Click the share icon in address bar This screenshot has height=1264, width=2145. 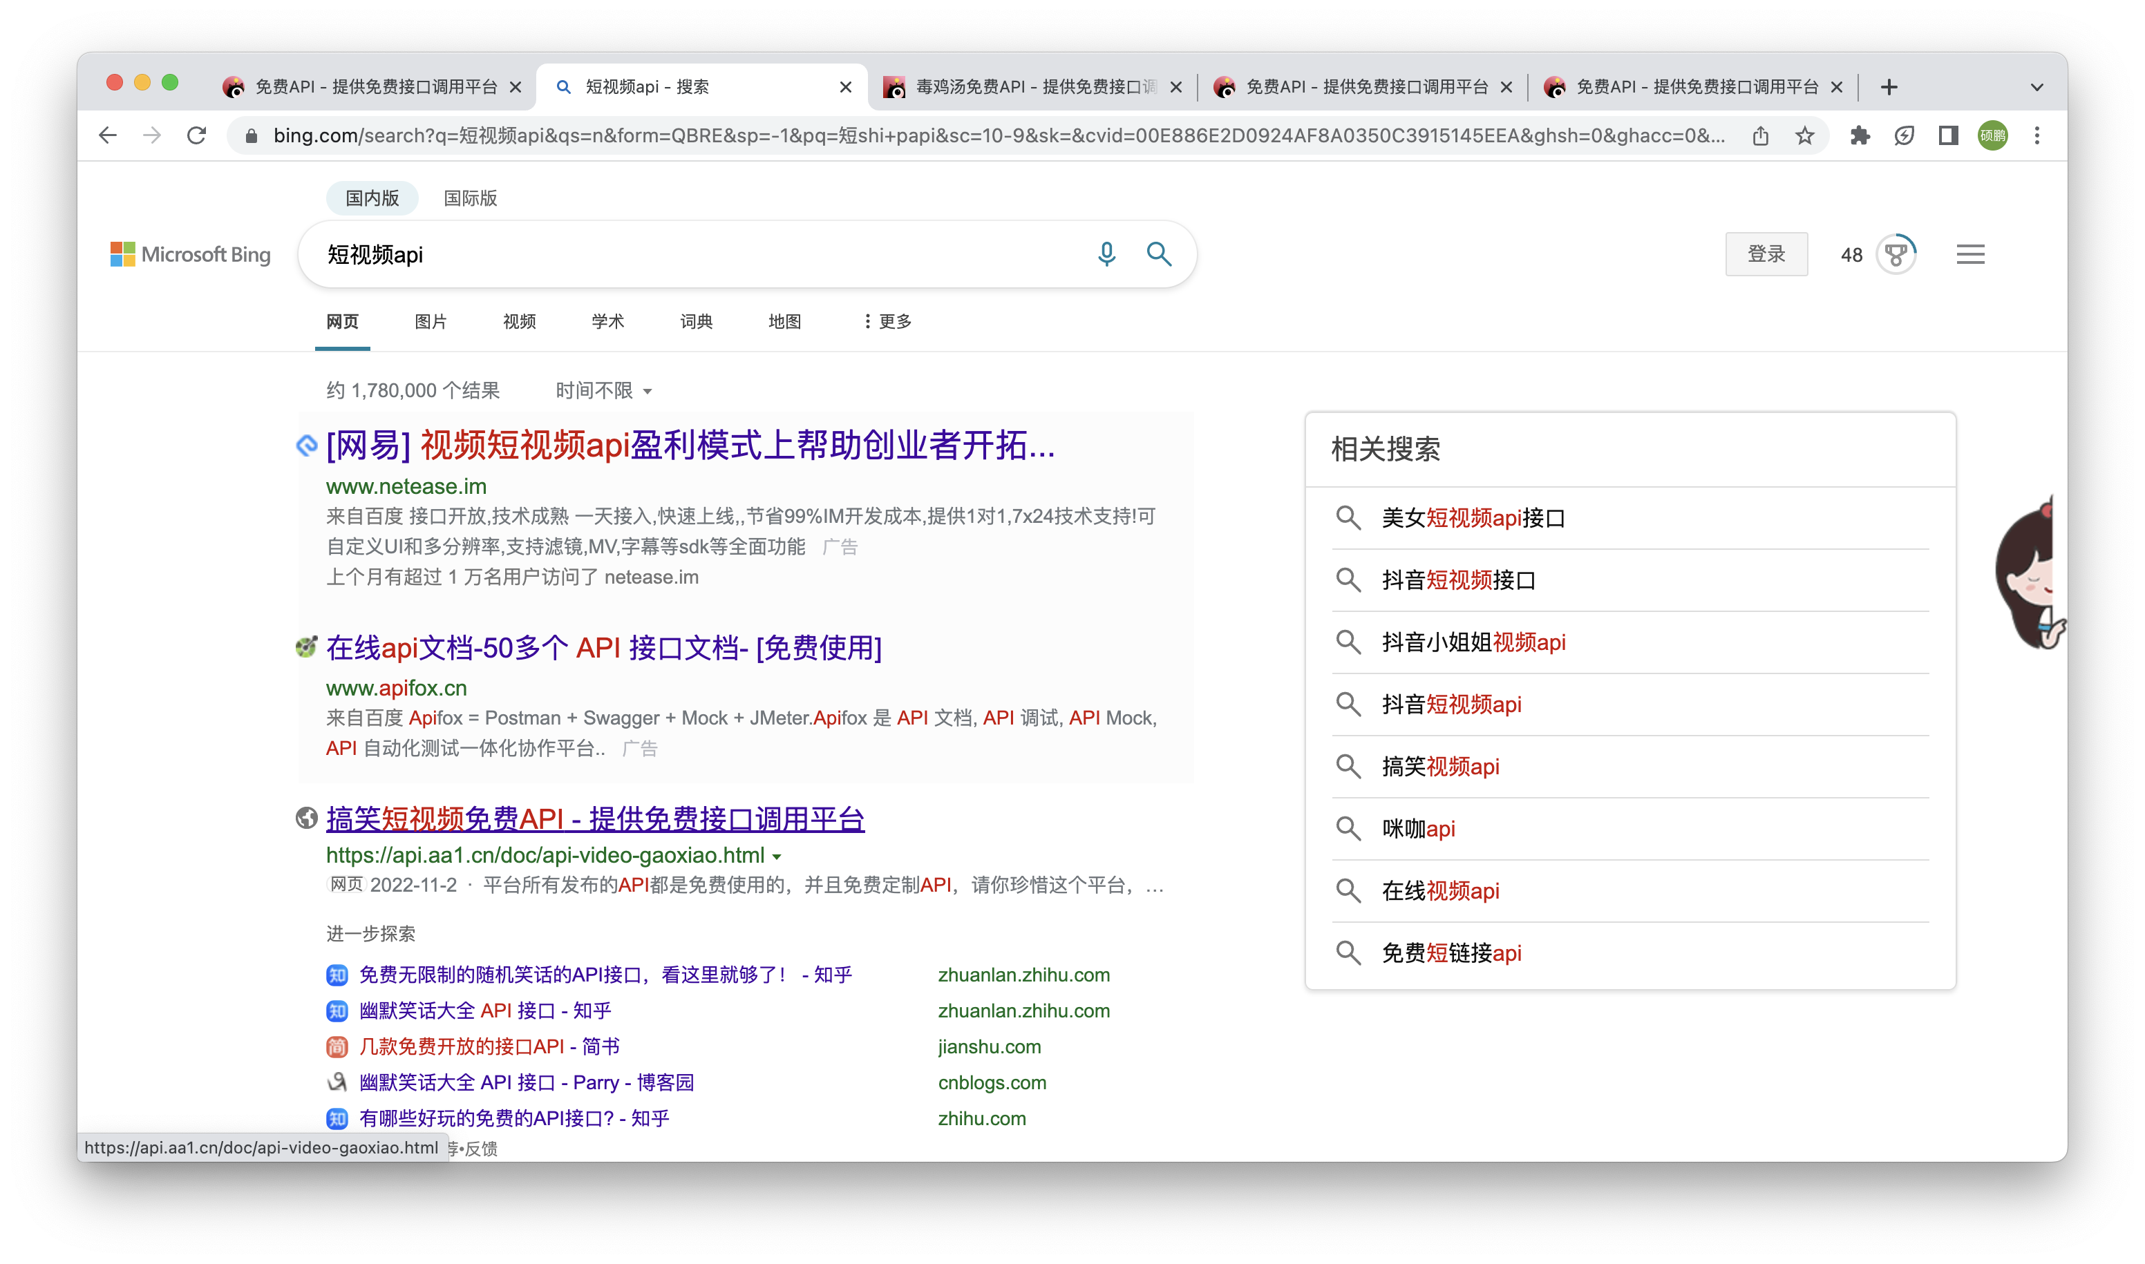(1761, 135)
